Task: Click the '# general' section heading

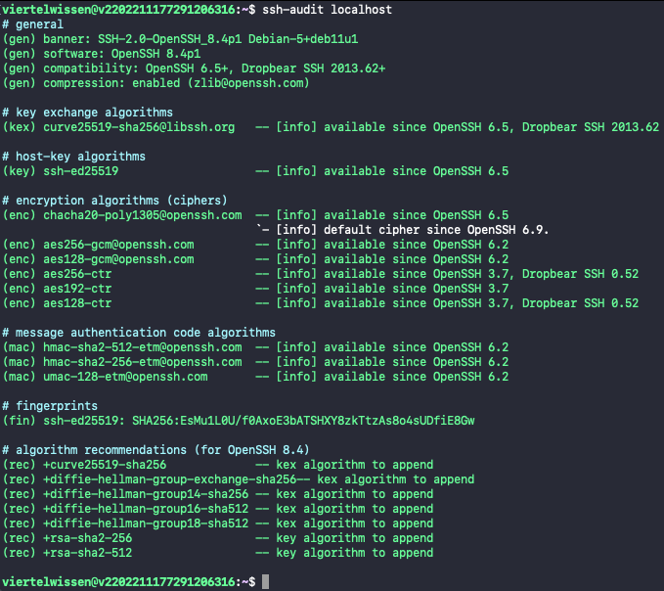Action: click(32, 24)
